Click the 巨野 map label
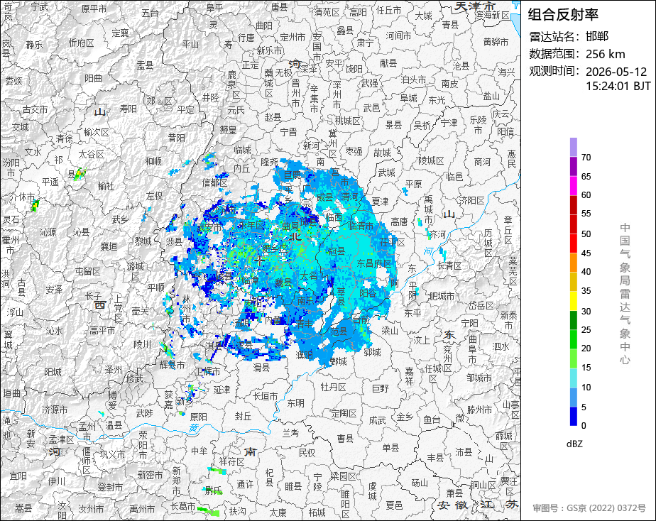 381,389
